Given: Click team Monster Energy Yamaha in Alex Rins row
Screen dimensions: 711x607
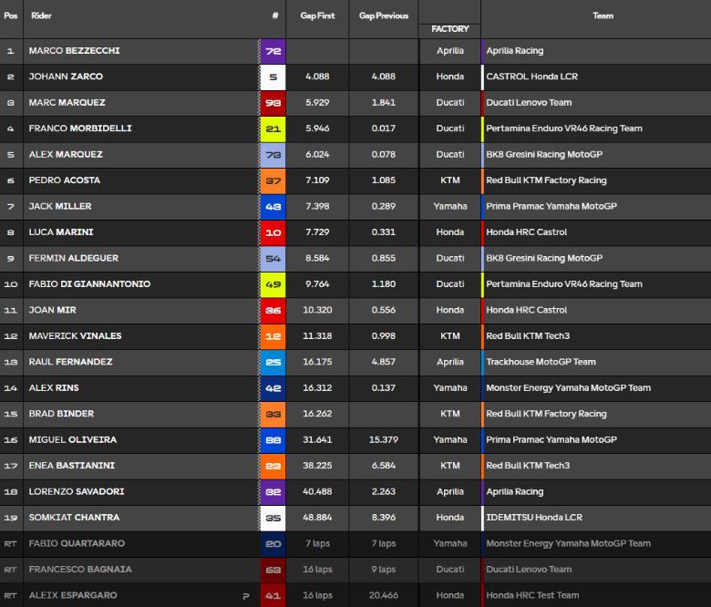Looking at the screenshot, I should (568, 388).
